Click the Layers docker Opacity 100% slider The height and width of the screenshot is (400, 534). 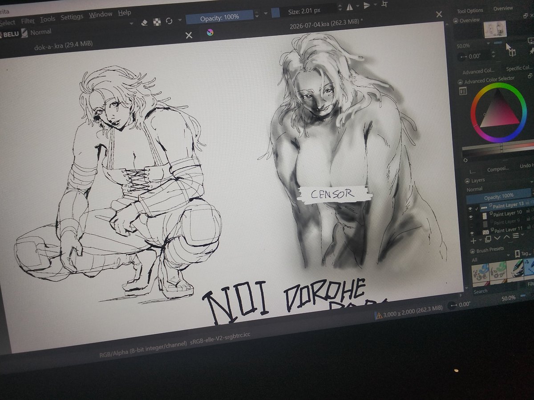click(x=499, y=196)
